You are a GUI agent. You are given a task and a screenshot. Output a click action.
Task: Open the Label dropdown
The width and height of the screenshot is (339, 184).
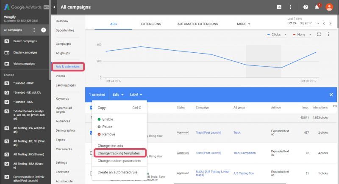[136, 95]
